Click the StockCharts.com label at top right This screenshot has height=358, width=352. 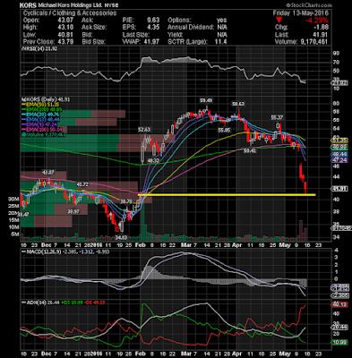(309, 5)
